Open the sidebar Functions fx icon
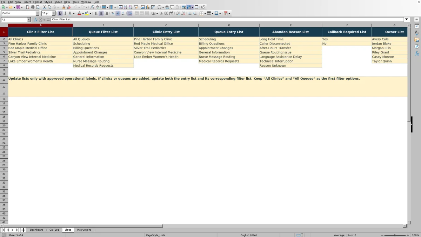The width and height of the screenshot is (421, 237). pyautogui.click(x=417, y=53)
